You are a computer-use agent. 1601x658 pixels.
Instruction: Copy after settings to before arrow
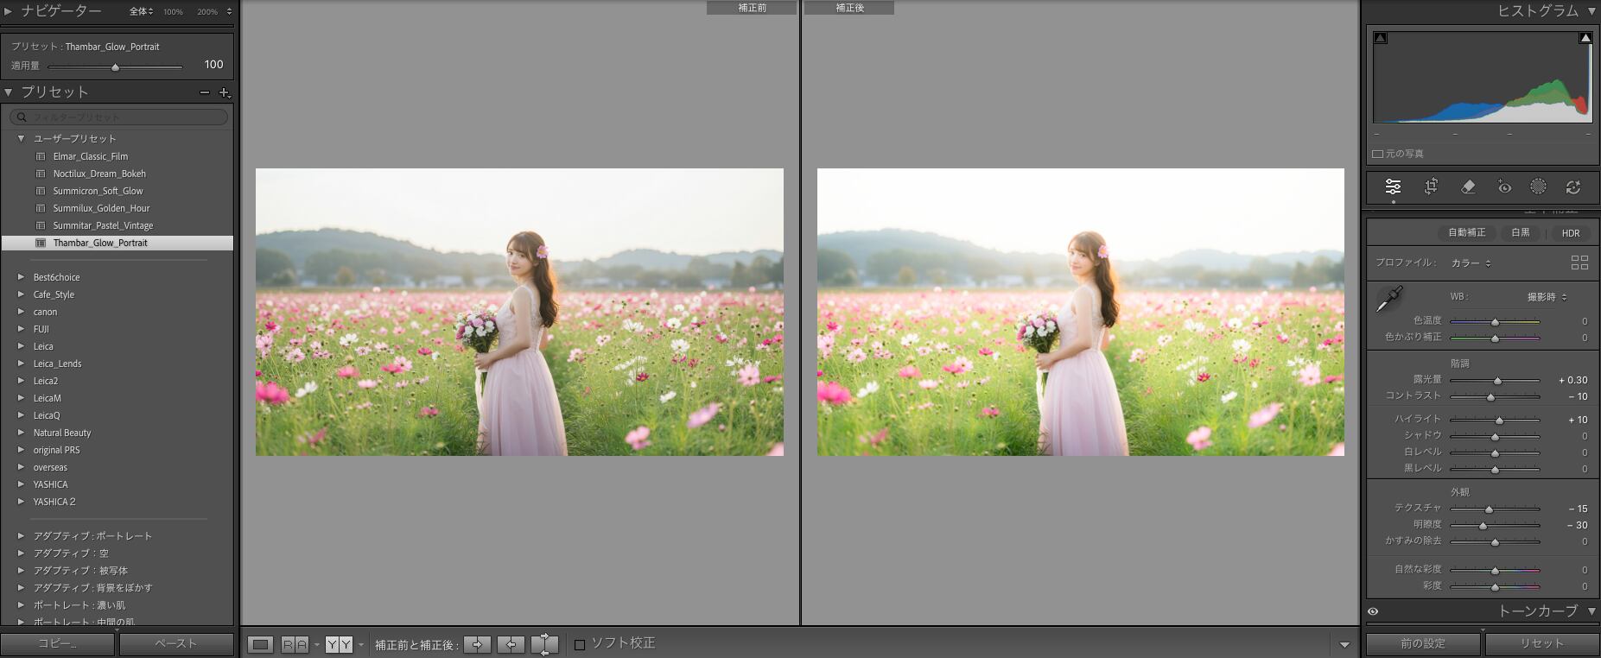click(511, 644)
